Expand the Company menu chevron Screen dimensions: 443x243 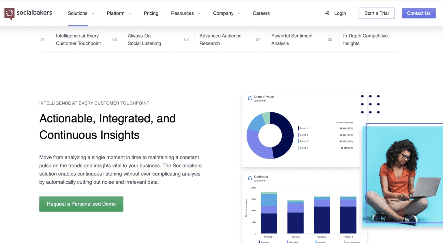(239, 13)
